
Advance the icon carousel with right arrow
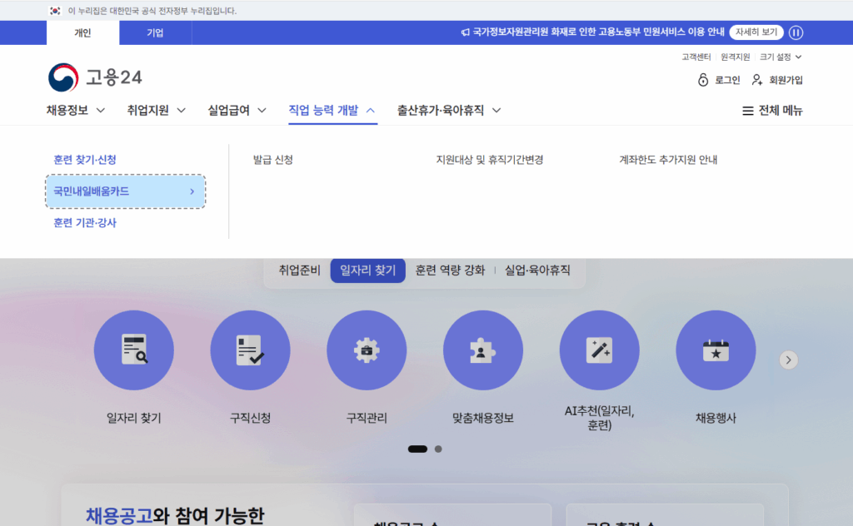pyautogui.click(x=788, y=360)
